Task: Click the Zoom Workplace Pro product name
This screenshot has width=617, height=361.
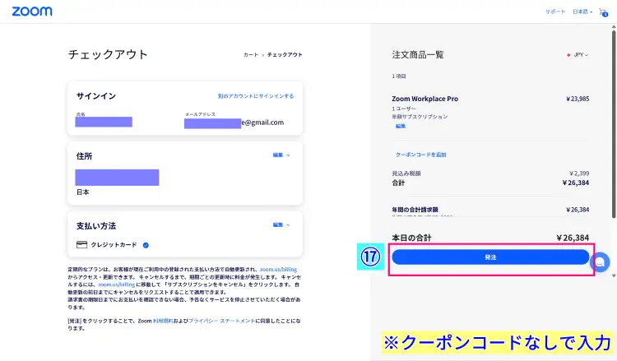Action: pyautogui.click(x=425, y=99)
